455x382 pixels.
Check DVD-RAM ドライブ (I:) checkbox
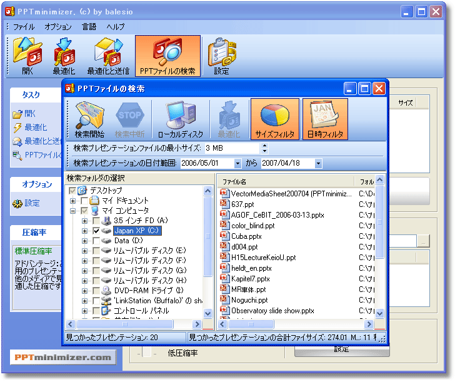[96, 291]
